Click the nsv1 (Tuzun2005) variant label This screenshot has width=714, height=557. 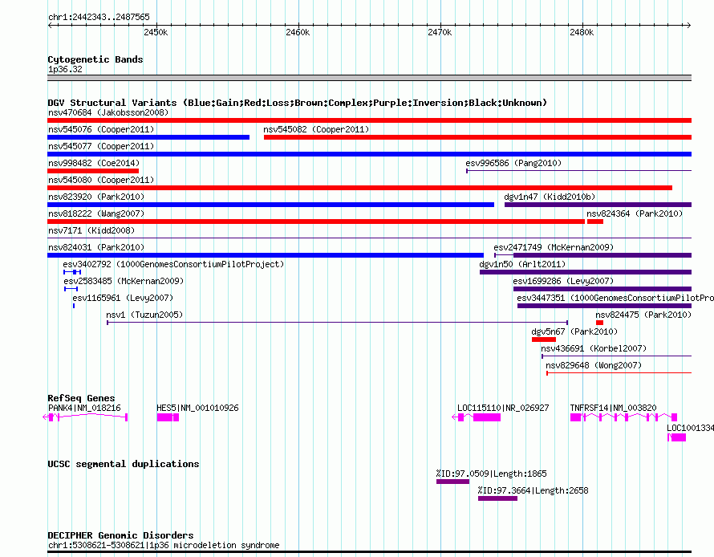144,315
